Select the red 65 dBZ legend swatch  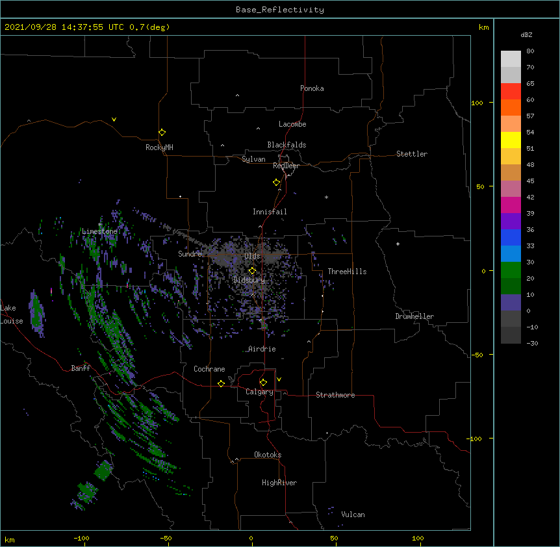pos(511,92)
